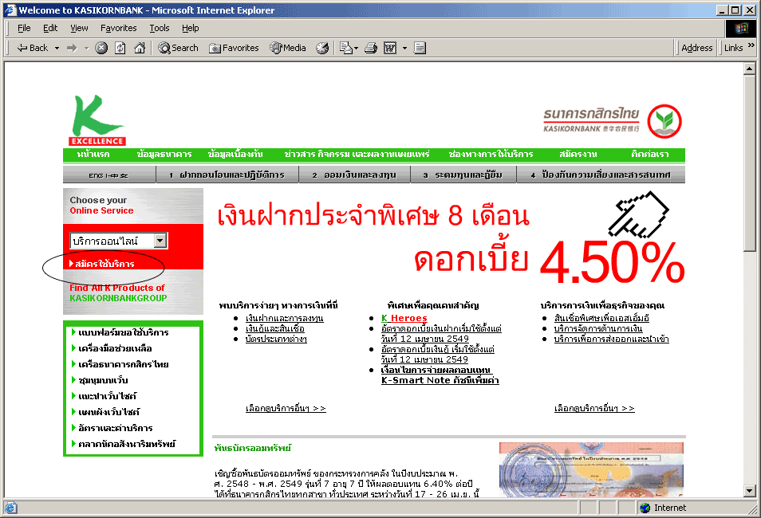Open the Forward button history dropdown arrow
The width and height of the screenshot is (761, 518).
[86, 48]
